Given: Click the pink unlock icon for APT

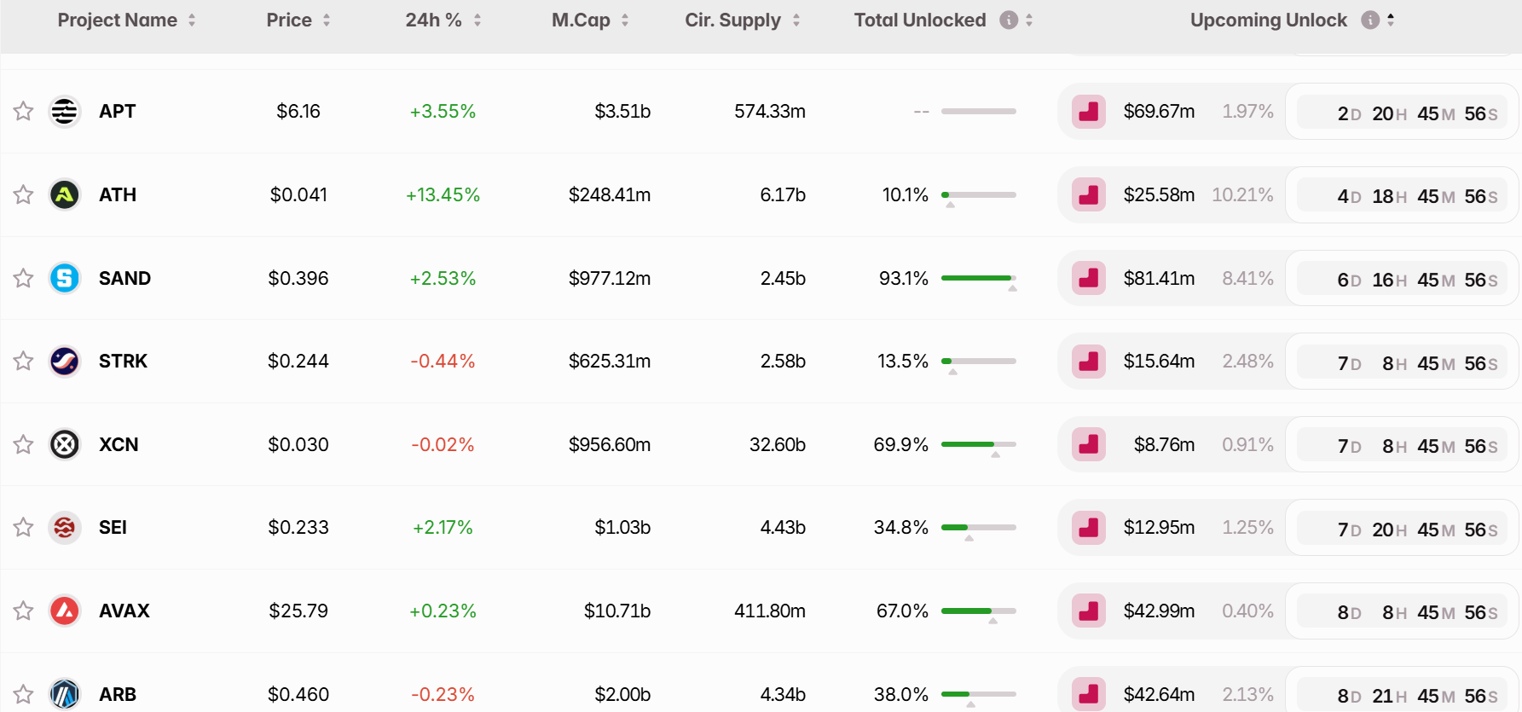Looking at the screenshot, I should click(x=1089, y=112).
